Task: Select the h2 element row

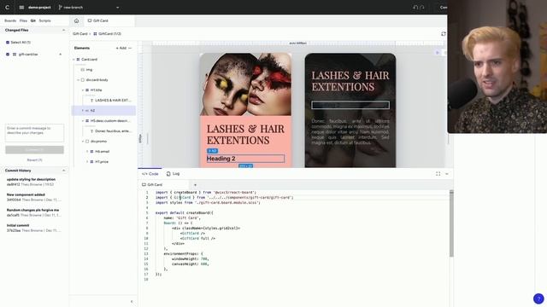Action: pyautogui.click(x=103, y=111)
